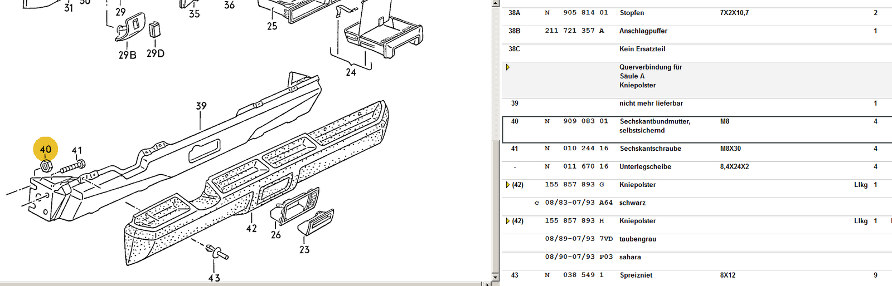
Task: Click callout number 24 under the tray
Action: point(351,72)
